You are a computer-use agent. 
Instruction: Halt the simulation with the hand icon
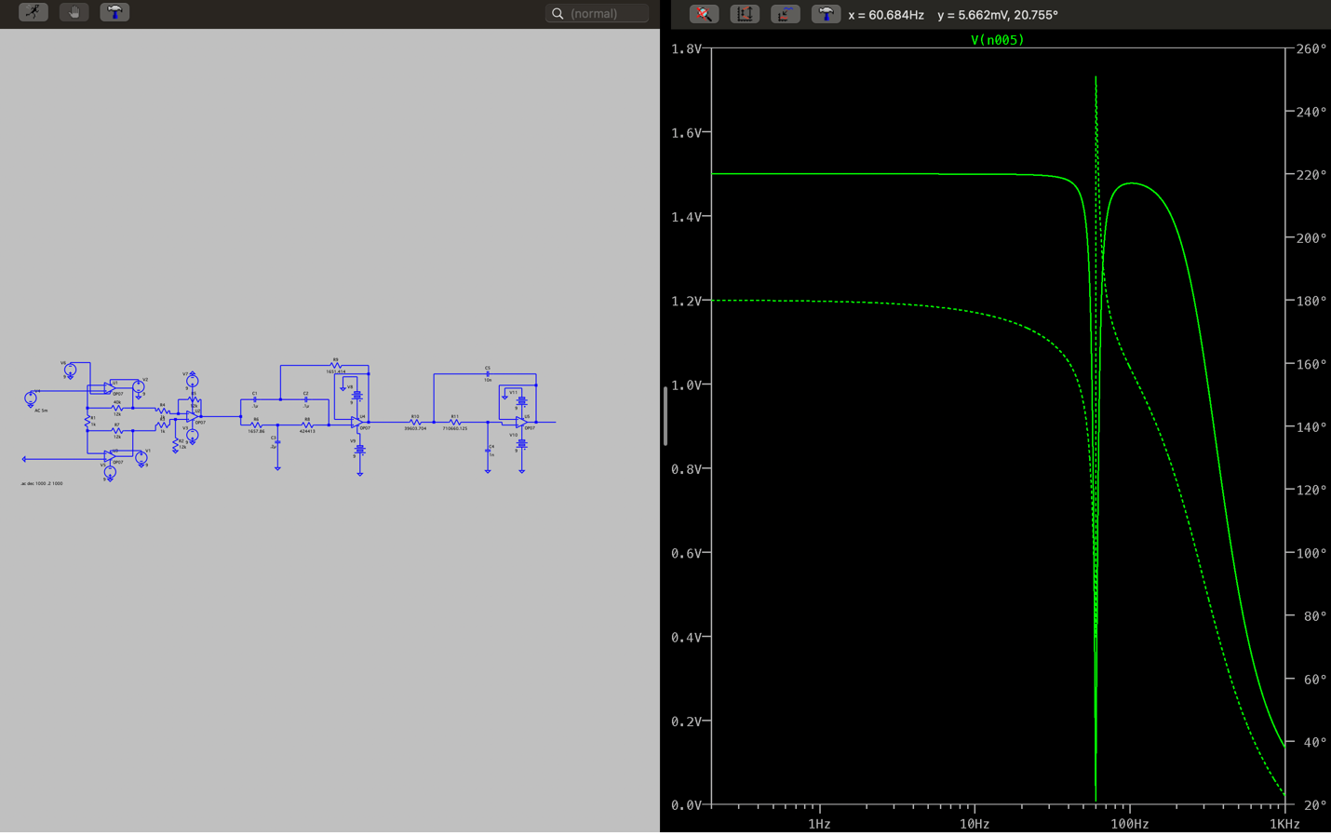[74, 12]
